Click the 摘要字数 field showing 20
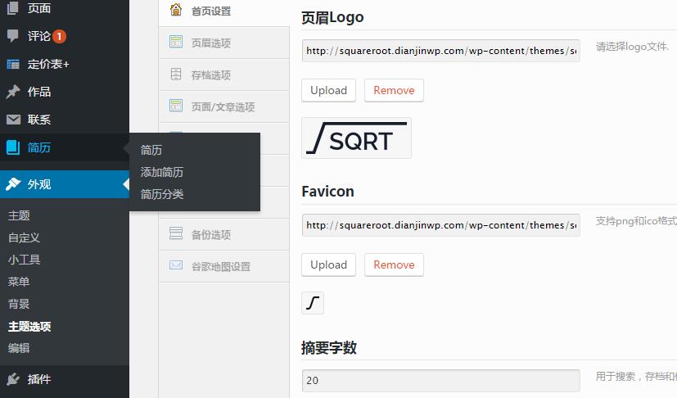677x398 pixels. point(440,380)
